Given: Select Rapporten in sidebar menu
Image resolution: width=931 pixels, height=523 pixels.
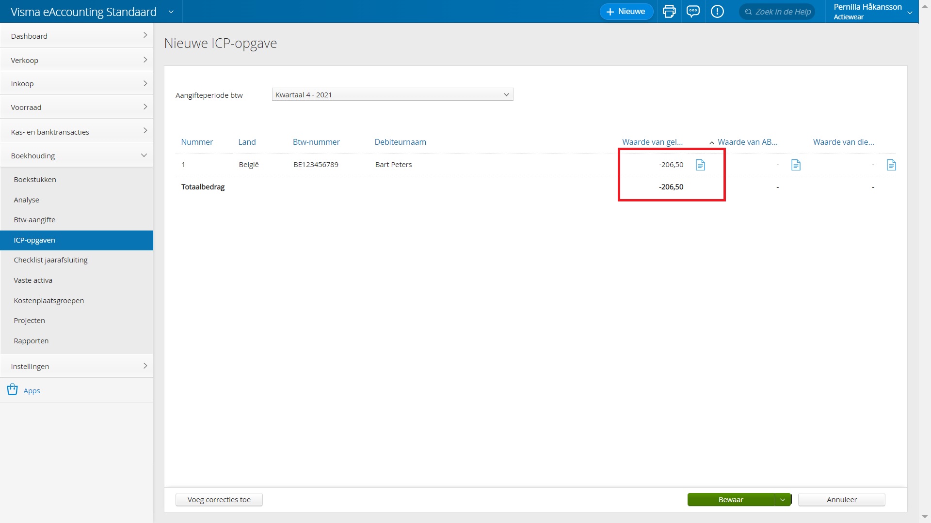Looking at the screenshot, I should (x=31, y=341).
